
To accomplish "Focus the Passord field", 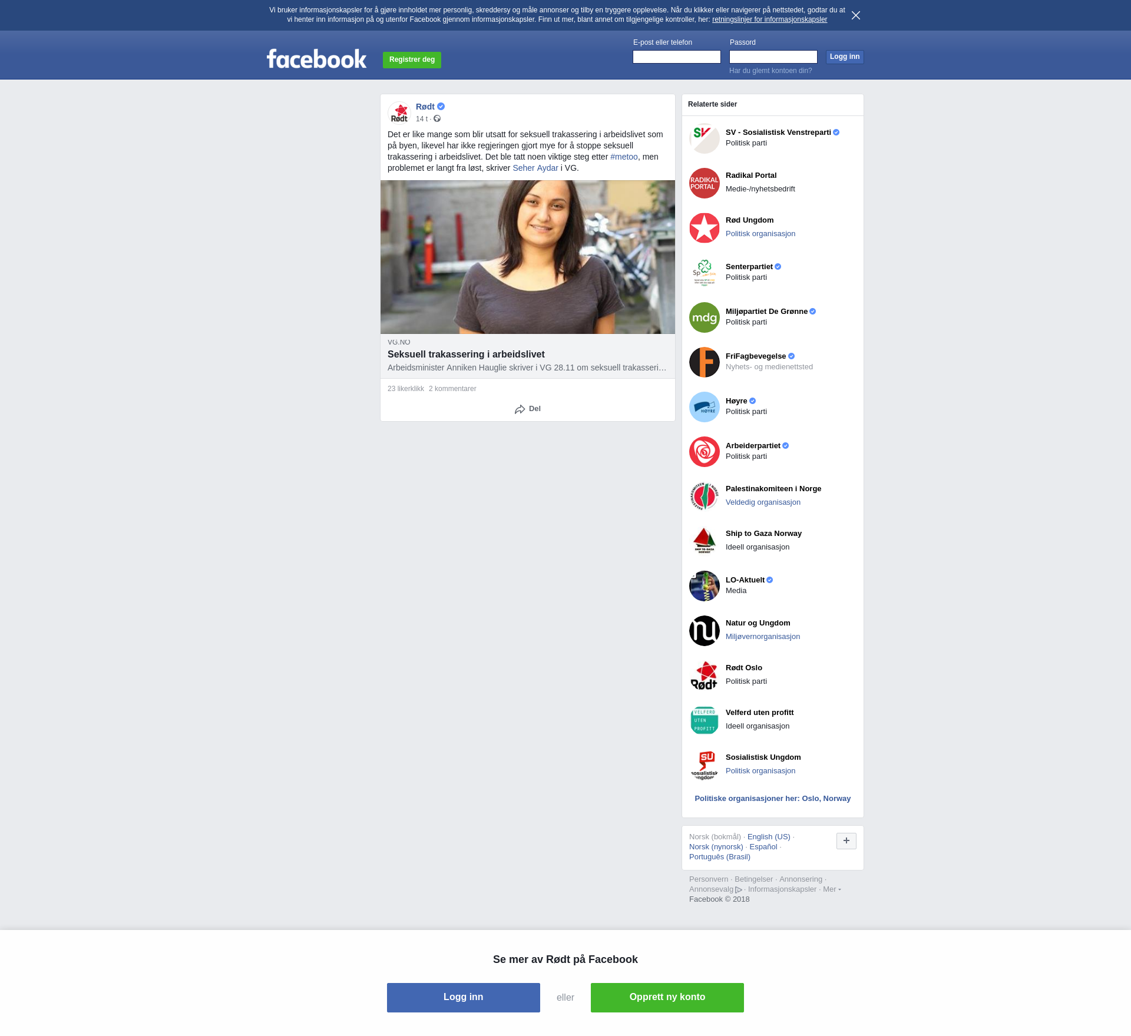I will [x=773, y=57].
